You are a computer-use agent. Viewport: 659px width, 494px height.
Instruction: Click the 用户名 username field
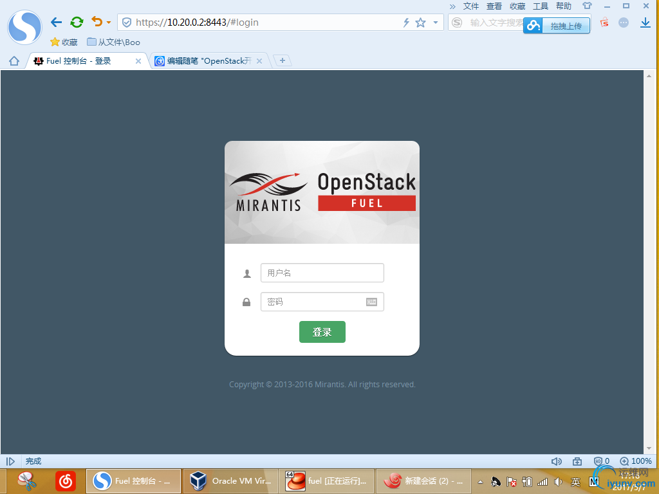coord(322,273)
